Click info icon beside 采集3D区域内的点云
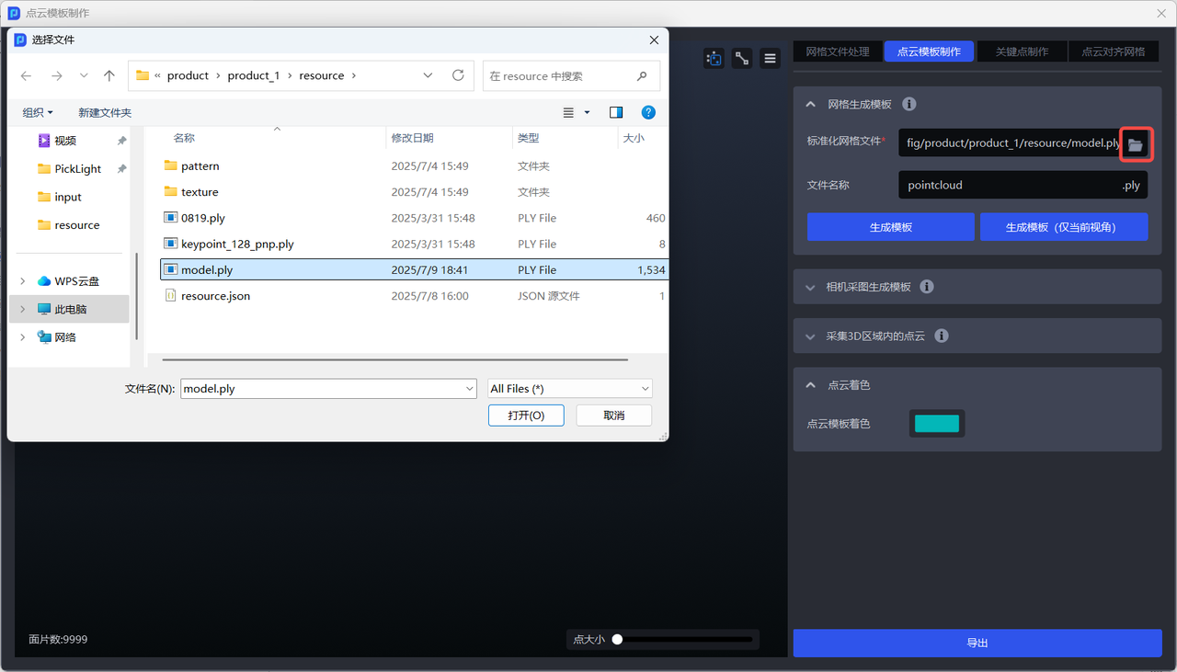The height and width of the screenshot is (672, 1177). click(942, 336)
